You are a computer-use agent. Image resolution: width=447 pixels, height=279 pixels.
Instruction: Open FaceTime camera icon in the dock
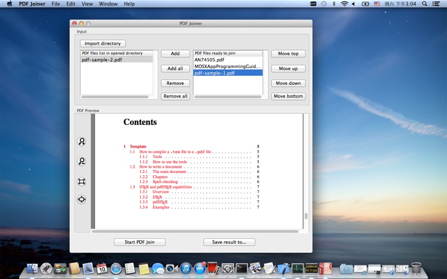pos(172,268)
